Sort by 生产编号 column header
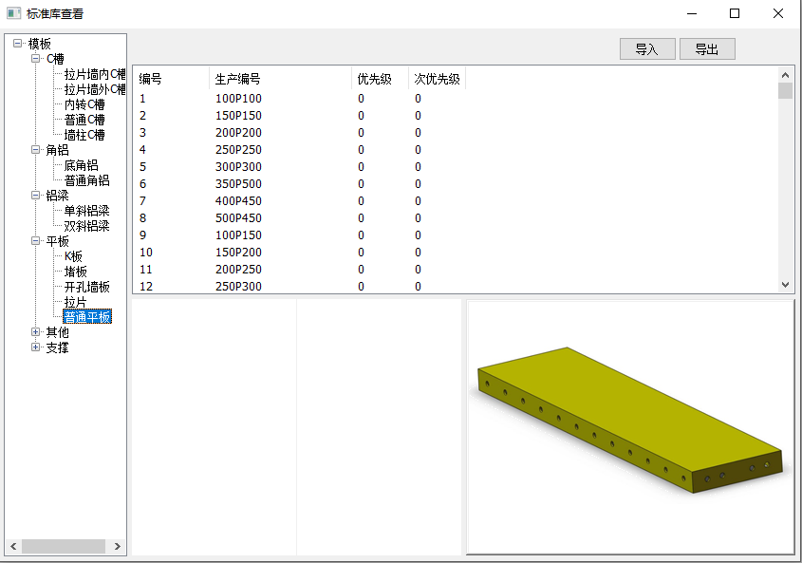The width and height of the screenshot is (802, 563). (x=238, y=79)
